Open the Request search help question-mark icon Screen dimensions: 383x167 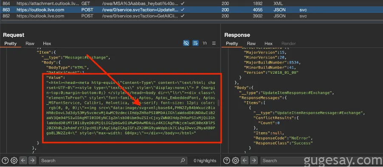(5, 160)
